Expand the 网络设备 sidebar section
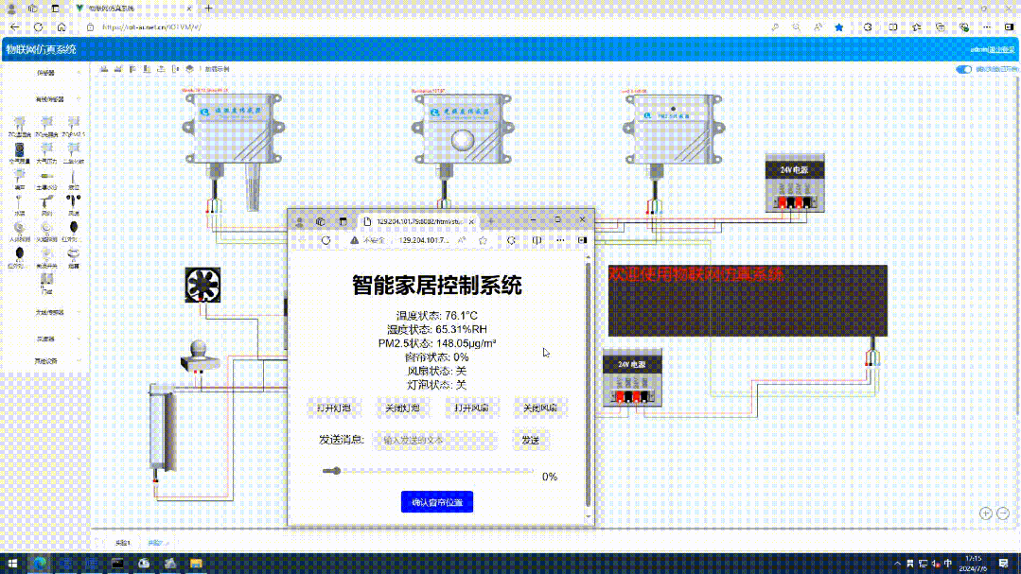1021x574 pixels. [45, 360]
